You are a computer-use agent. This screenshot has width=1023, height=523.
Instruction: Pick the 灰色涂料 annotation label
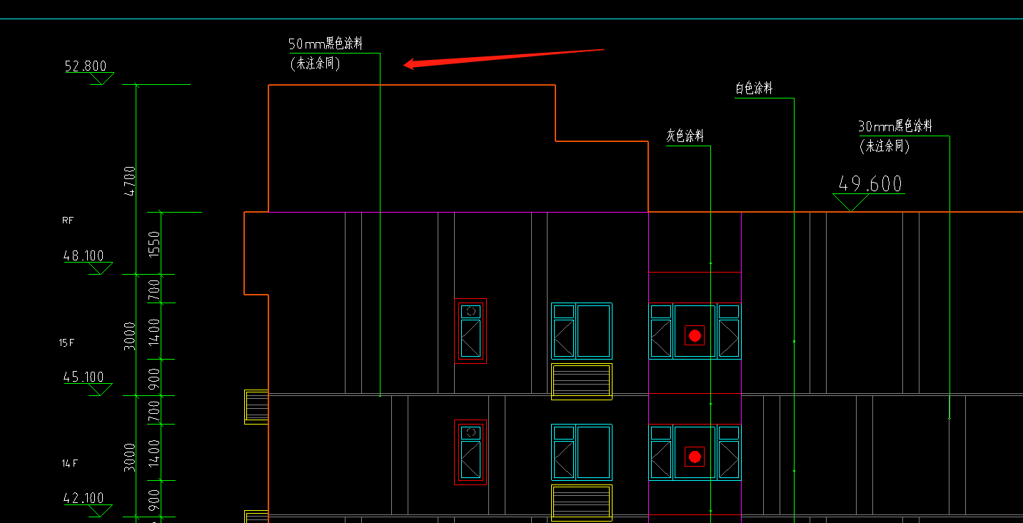(685, 136)
